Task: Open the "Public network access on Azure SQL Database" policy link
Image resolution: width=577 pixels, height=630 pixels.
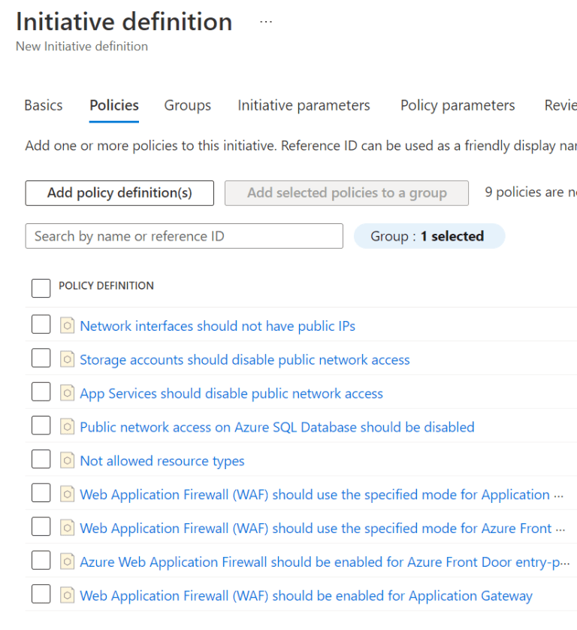Action: pos(276,426)
